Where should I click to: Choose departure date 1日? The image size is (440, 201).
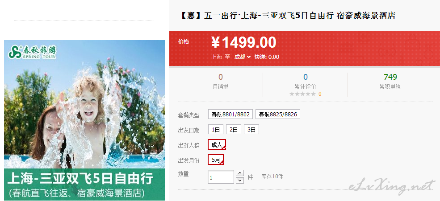(x=216, y=129)
